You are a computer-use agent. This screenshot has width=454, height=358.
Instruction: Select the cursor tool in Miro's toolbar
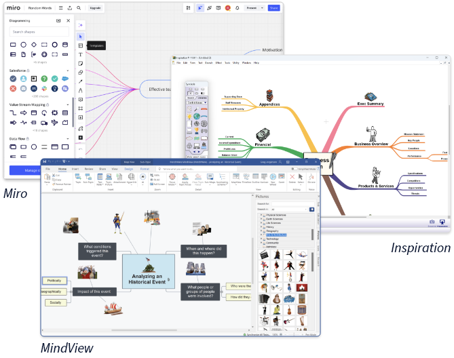81,37
